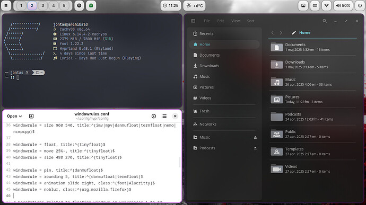The image size is (366, 205).
Task: Create new tab in text editor
Action: pos(31,116)
